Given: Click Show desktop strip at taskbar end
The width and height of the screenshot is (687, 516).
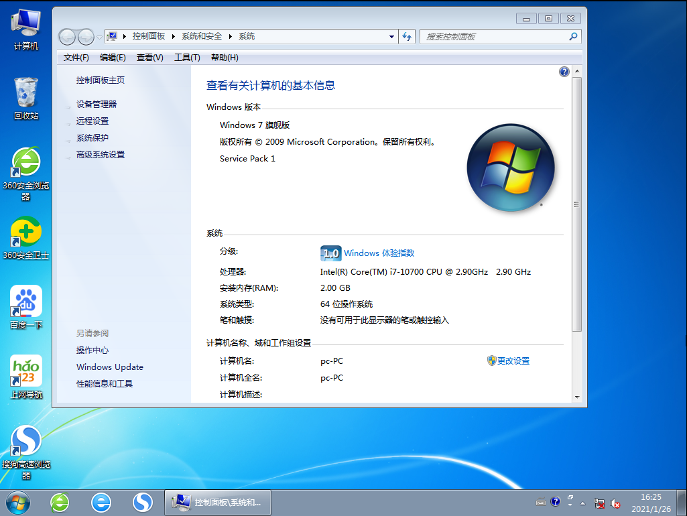Looking at the screenshot, I should tap(682, 503).
